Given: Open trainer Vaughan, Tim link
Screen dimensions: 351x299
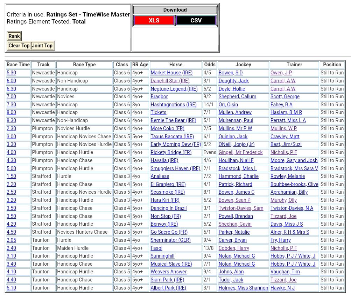Looking at the screenshot, I should point(285,272).
